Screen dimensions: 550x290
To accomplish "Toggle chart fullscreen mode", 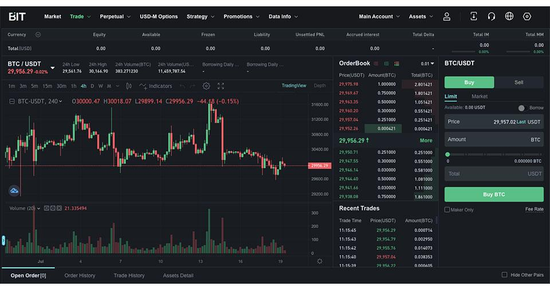I will pos(221,86).
